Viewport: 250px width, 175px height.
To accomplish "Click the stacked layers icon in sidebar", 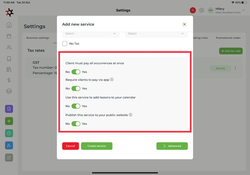I will tap(9, 91).
